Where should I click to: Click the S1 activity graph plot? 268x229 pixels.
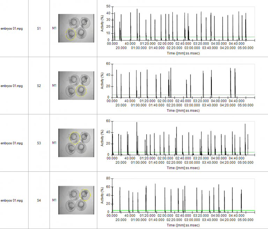pyautogui.click(x=184, y=23)
